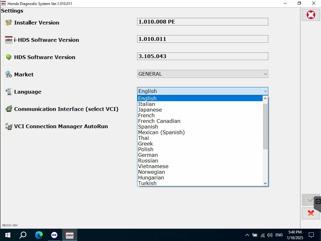
Task: Click the Communication Interface VCI icon
Action: click(x=8, y=109)
